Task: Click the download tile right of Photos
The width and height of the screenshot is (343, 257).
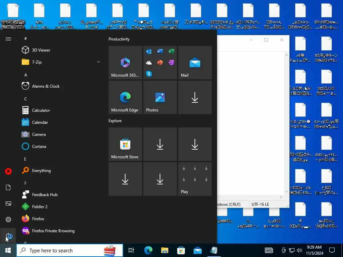Action: coord(195,97)
